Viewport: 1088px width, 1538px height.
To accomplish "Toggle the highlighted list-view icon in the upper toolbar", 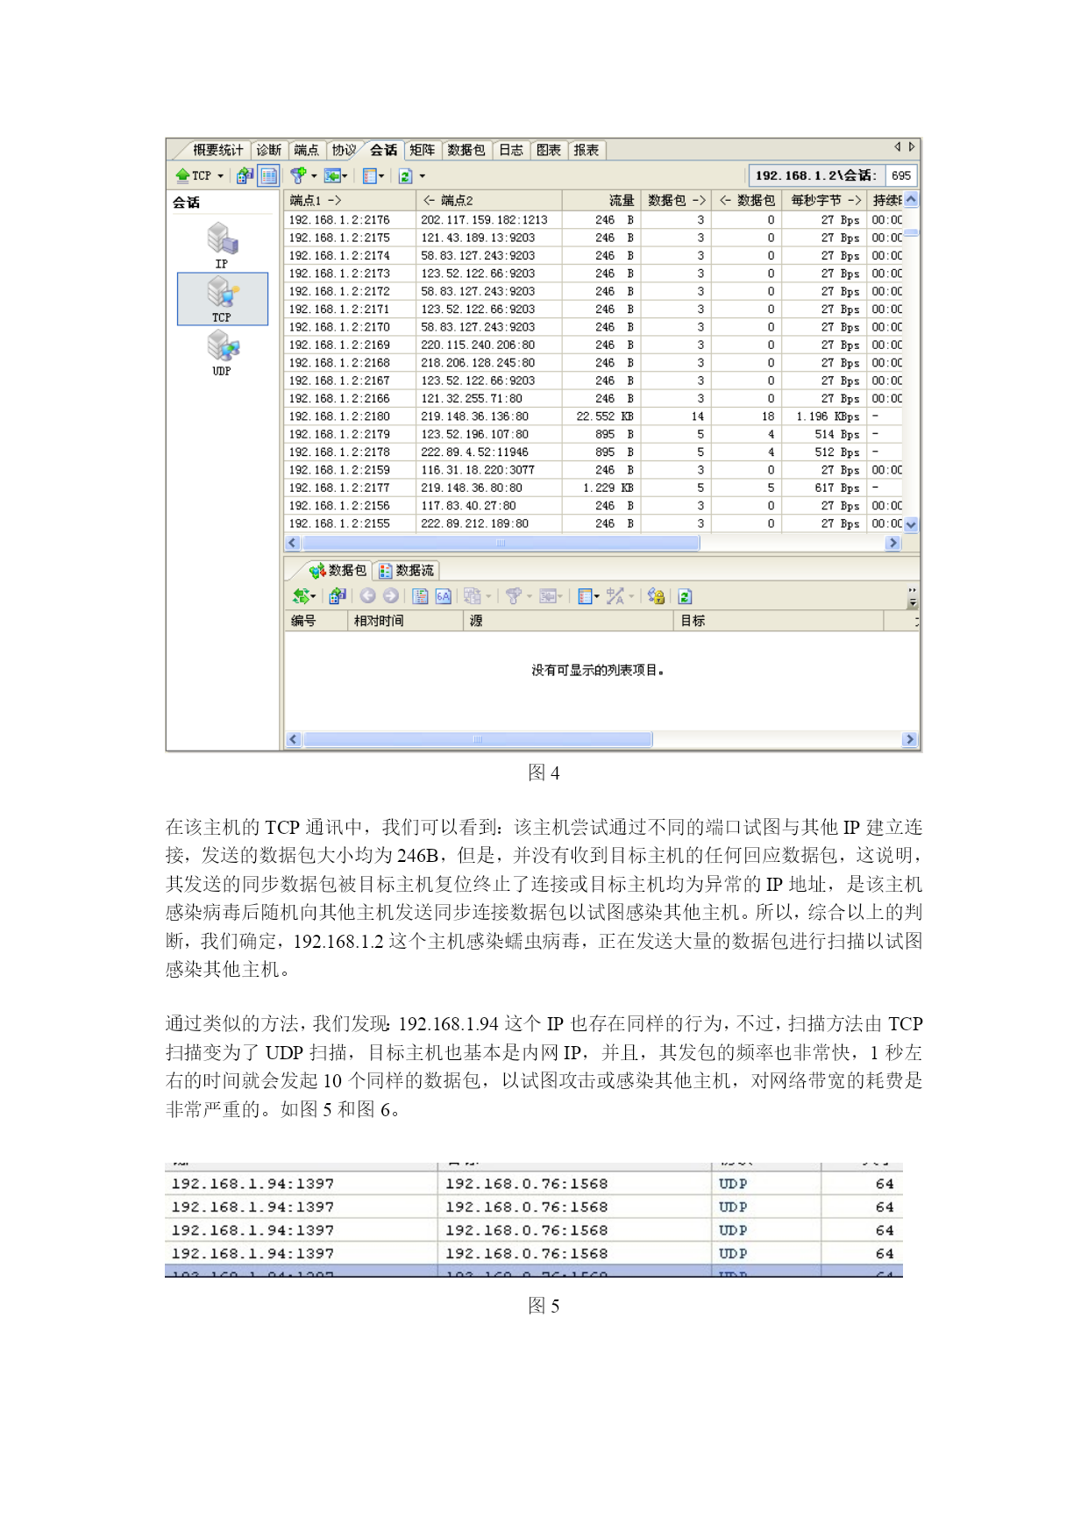I will coord(268,175).
